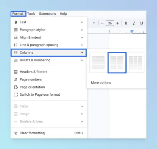Screen dimensions: 157x149
Task: Click the Paragraph styles label text
Action: (33, 30)
